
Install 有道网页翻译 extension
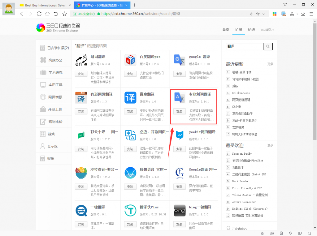(x=81, y=111)
